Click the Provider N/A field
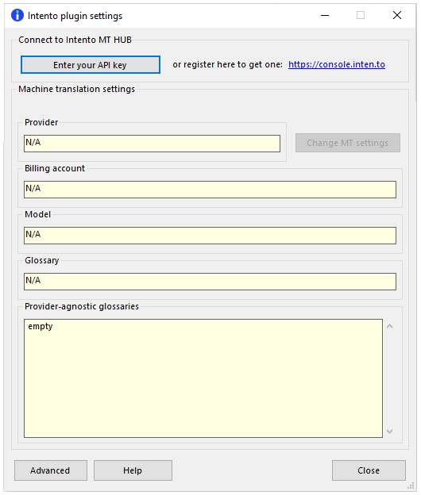Viewport: 421px width, 495px height. pyautogui.click(x=152, y=144)
